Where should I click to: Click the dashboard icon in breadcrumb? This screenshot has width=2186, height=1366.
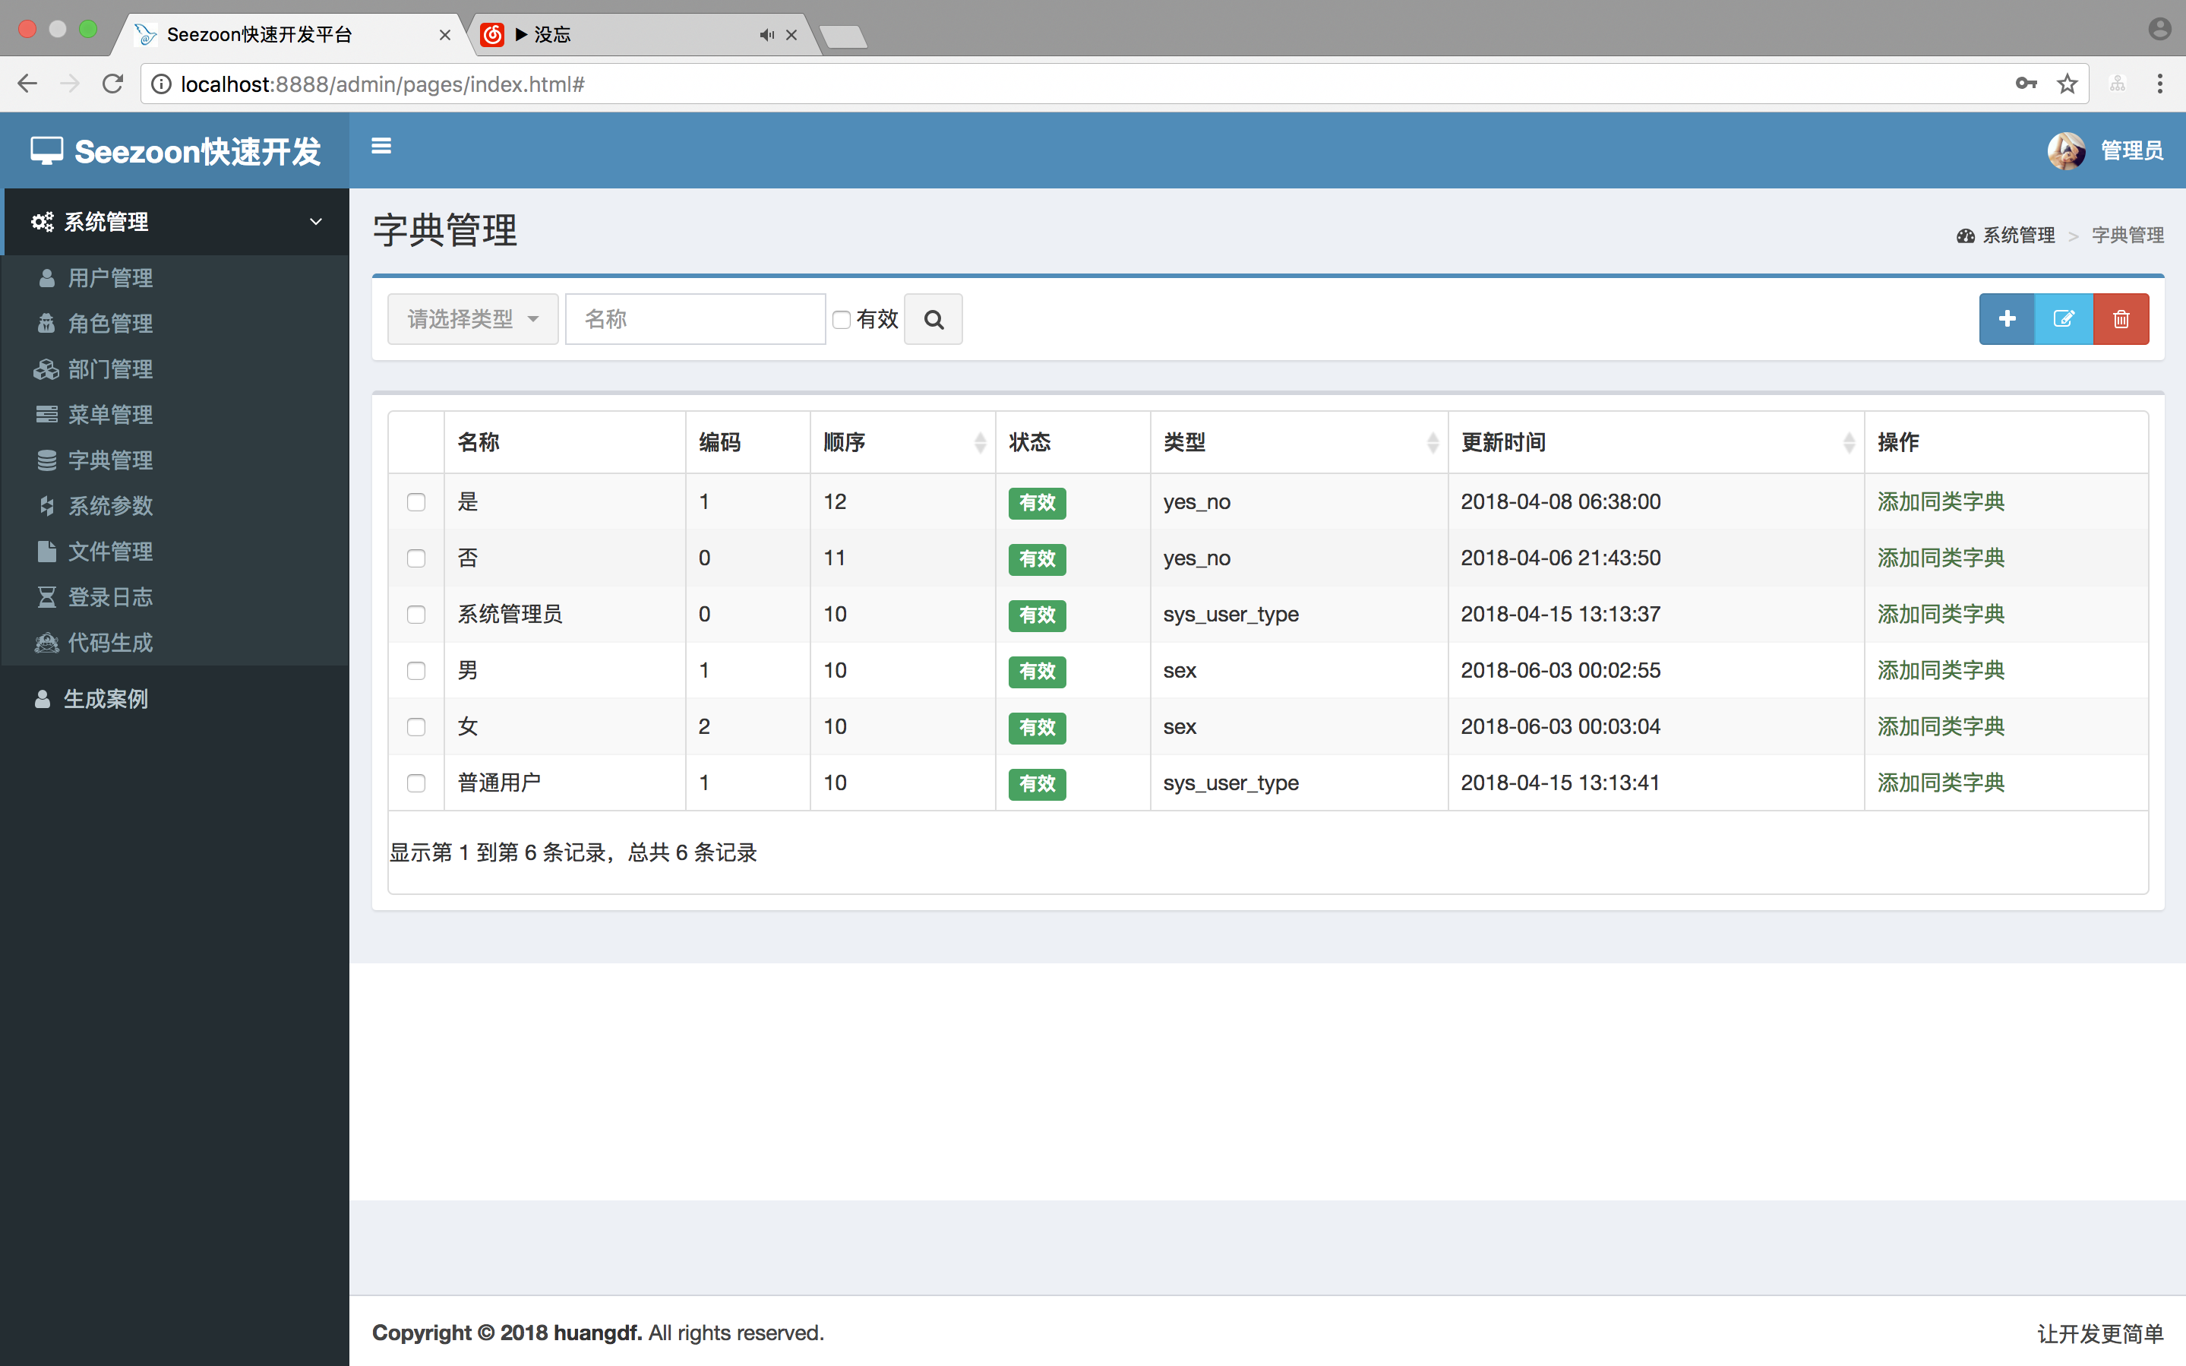click(x=1966, y=236)
